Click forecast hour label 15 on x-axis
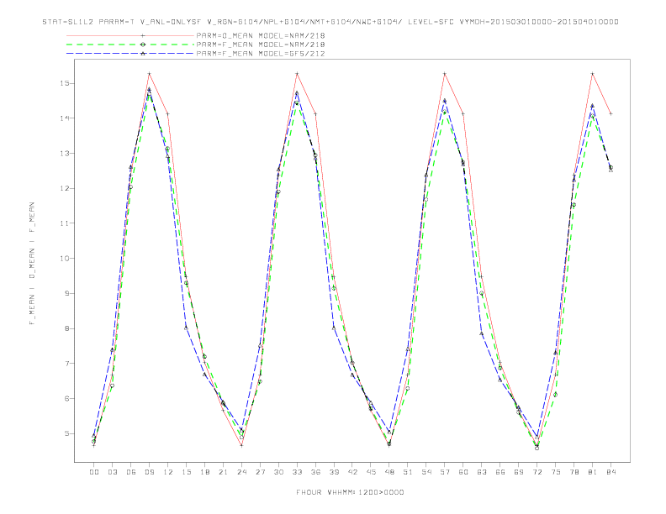The image size is (666, 514). pyautogui.click(x=186, y=472)
